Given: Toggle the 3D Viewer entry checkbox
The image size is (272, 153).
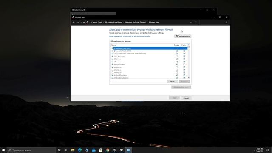Looking at the screenshot, I should [112, 59].
